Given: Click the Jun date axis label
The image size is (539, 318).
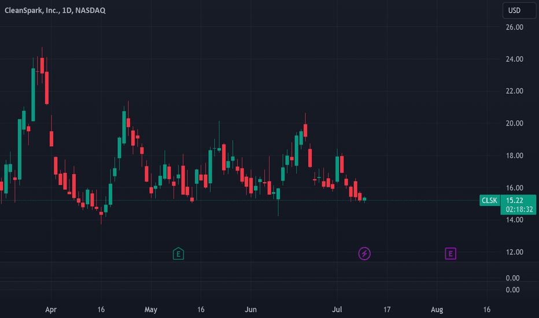Looking at the screenshot, I should [250, 309].
